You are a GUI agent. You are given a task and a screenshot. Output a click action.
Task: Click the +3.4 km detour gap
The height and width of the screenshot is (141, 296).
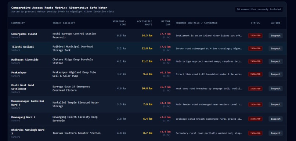[x=165, y=131]
